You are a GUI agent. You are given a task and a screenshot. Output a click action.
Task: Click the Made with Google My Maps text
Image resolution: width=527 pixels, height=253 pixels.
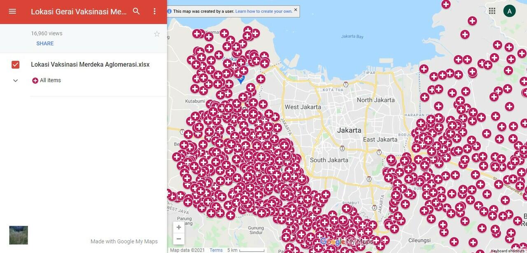pyautogui.click(x=124, y=241)
